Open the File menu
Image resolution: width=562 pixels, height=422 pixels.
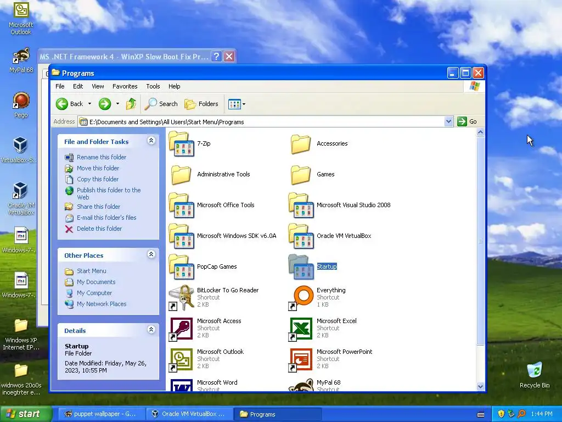click(x=60, y=86)
